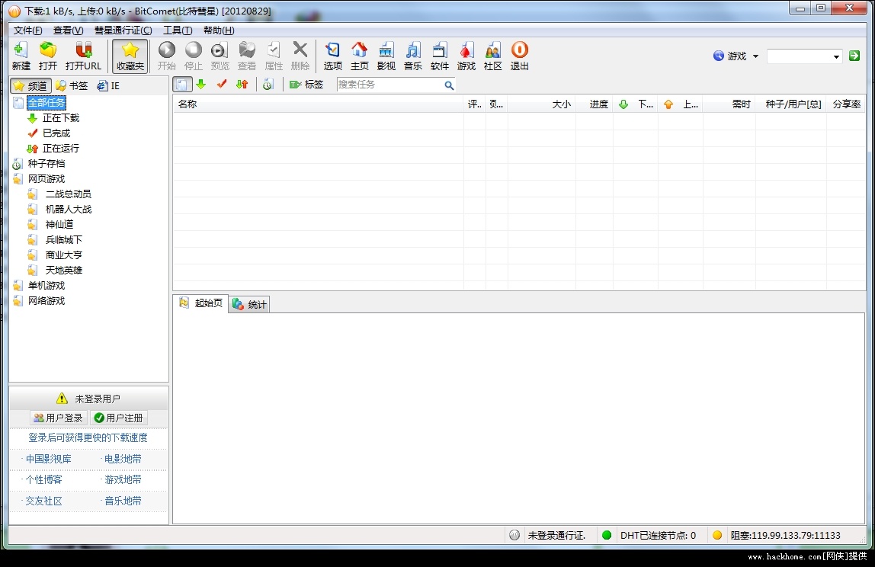Sort by the 名称 column header
Image resolution: width=875 pixels, height=567 pixels.
click(x=318, y=104)
